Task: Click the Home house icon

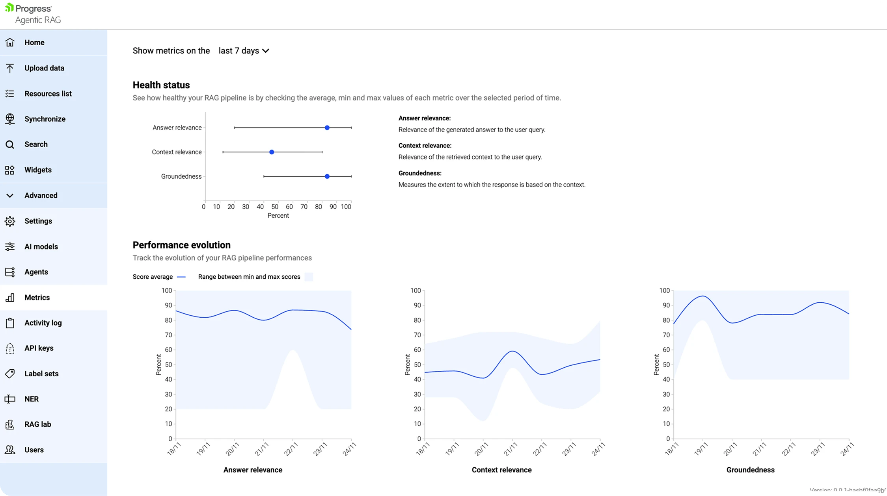Action: point(10,43)
